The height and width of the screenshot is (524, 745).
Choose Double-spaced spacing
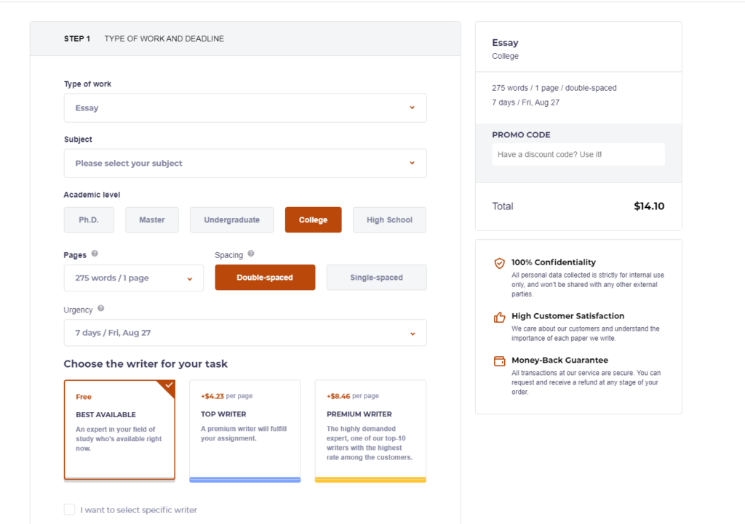(x=265, y=277)
